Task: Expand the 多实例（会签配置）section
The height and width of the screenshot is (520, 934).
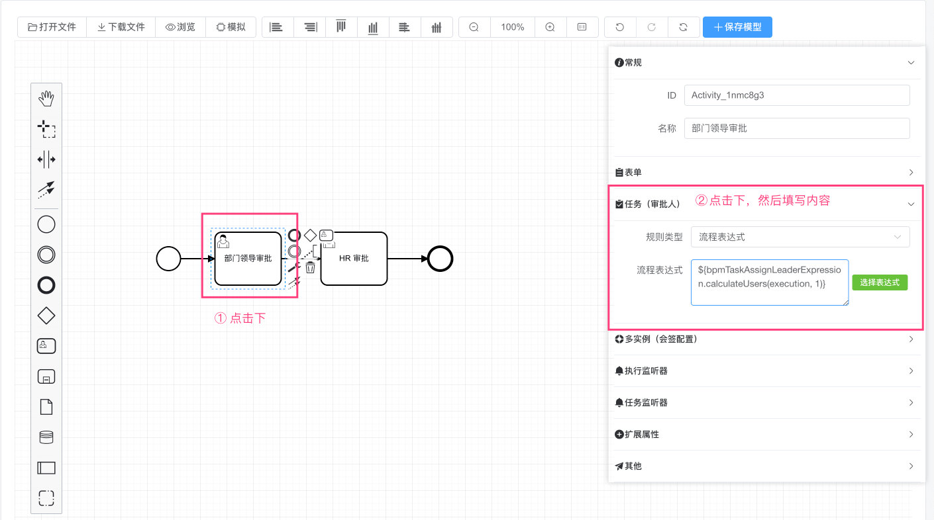Action: tap(766, 339)
